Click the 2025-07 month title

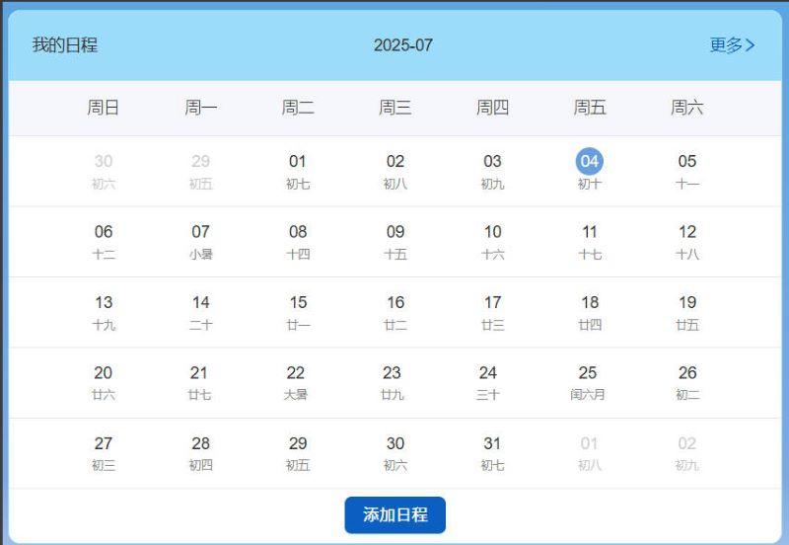point(402,45)
